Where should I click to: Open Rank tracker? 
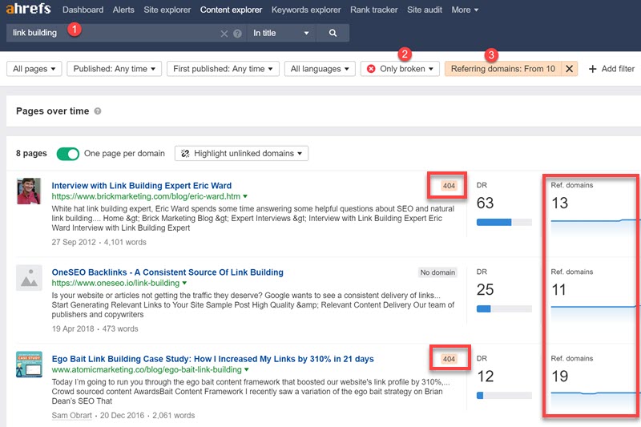[x=373, y=10]
